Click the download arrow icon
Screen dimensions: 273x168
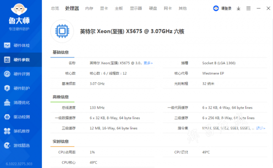pyautogui.click(x=239, y=8)
